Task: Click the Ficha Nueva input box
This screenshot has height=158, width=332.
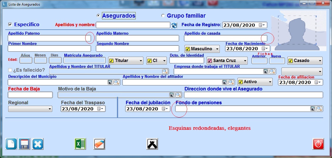Action: tap(277, 61)
